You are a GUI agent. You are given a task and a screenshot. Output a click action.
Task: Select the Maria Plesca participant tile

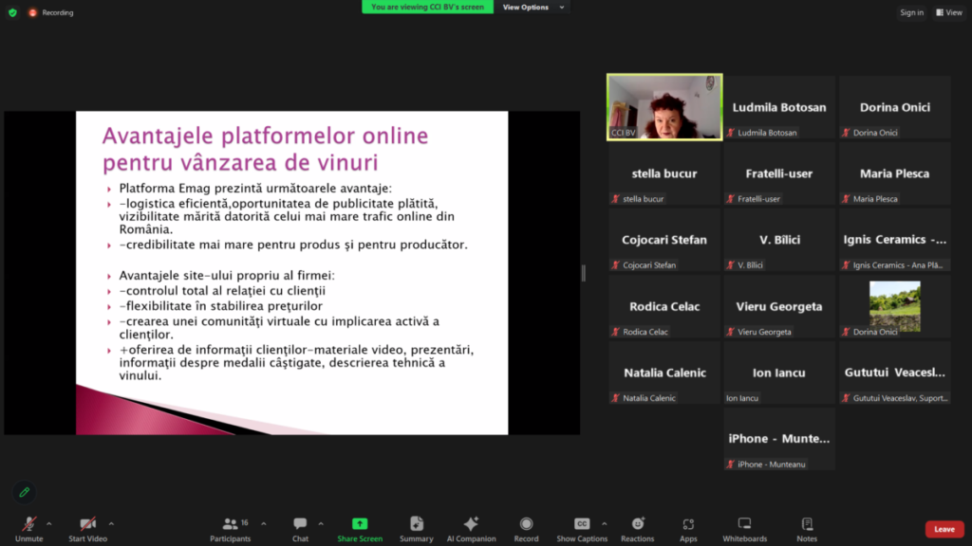pos(894,173)
